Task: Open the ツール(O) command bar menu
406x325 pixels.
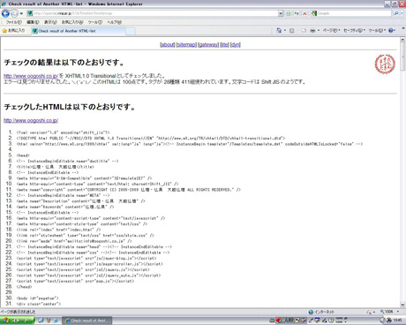Action: tap(377, 30)
